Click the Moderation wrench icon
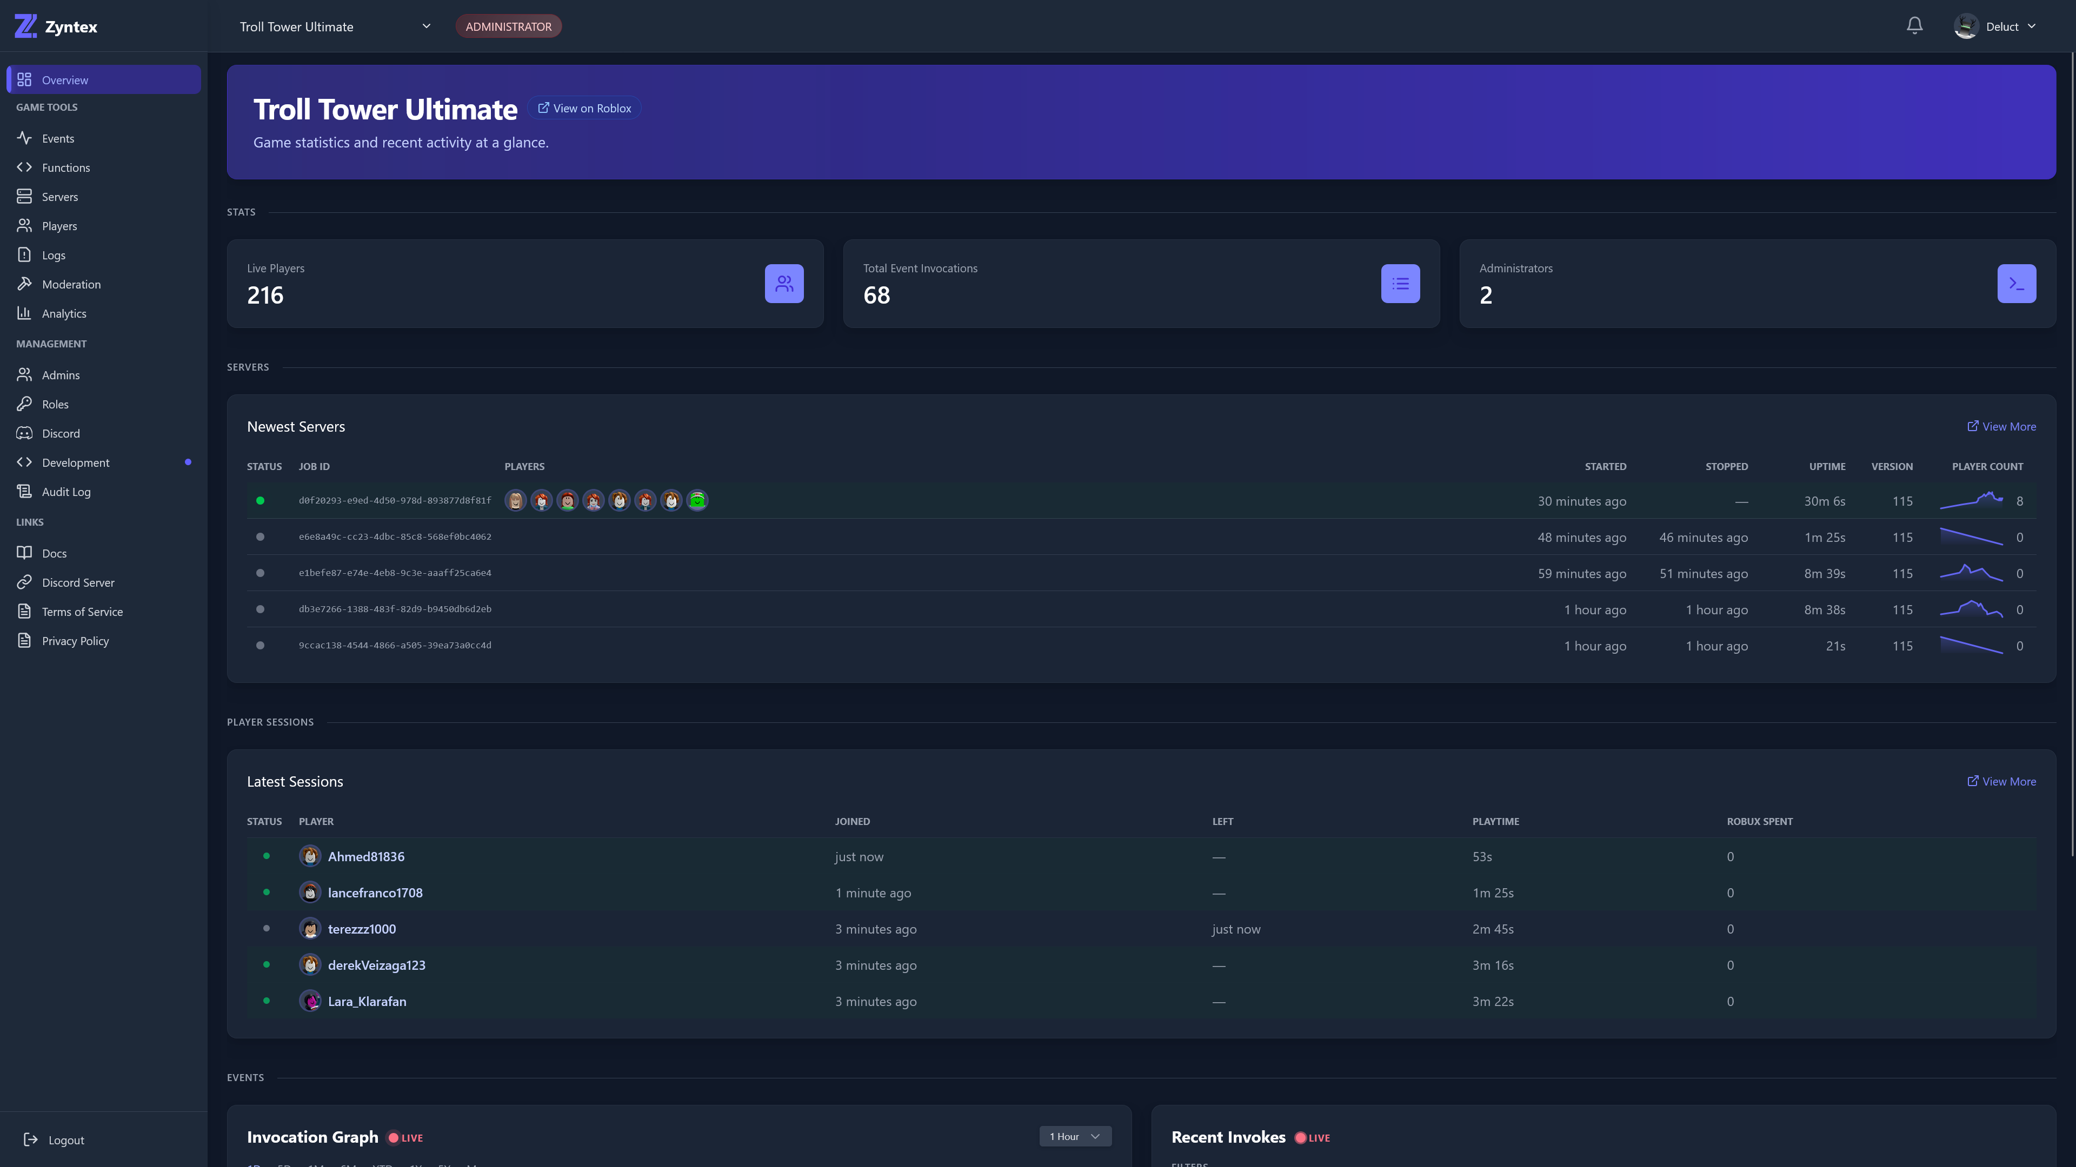The width and height of the screenshot is (2076, 1167). click(x=24, y=284)
